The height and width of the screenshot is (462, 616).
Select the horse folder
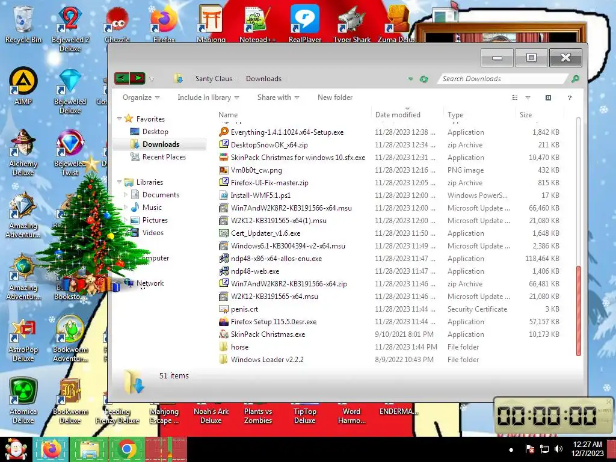[x=239, y=347]
